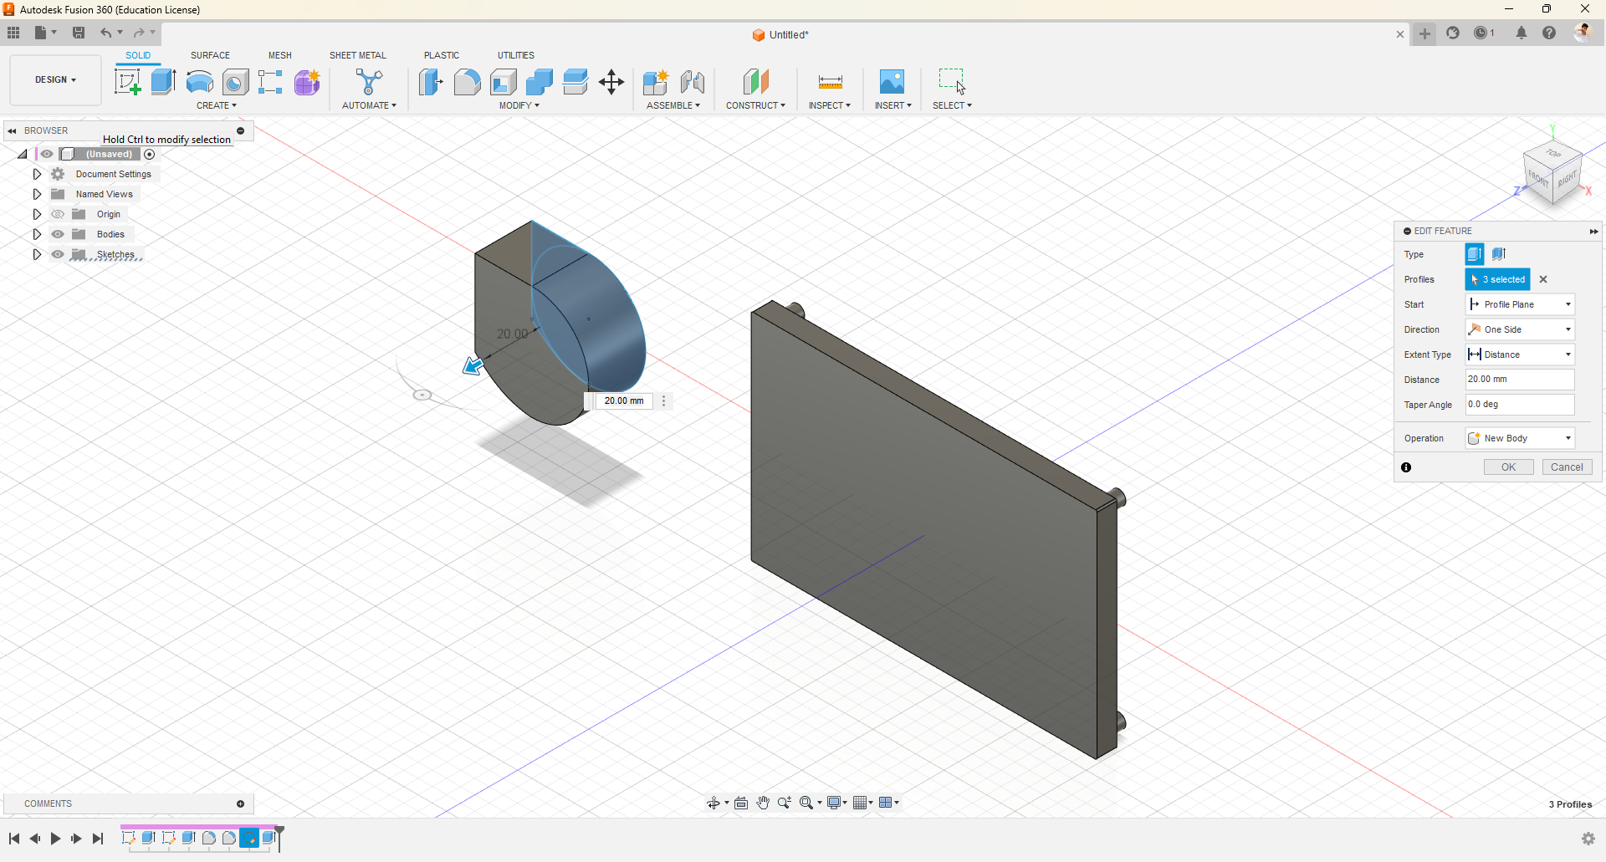1606x862 pixels.
Task: Select the Combine tool
Action: point(539,82)
